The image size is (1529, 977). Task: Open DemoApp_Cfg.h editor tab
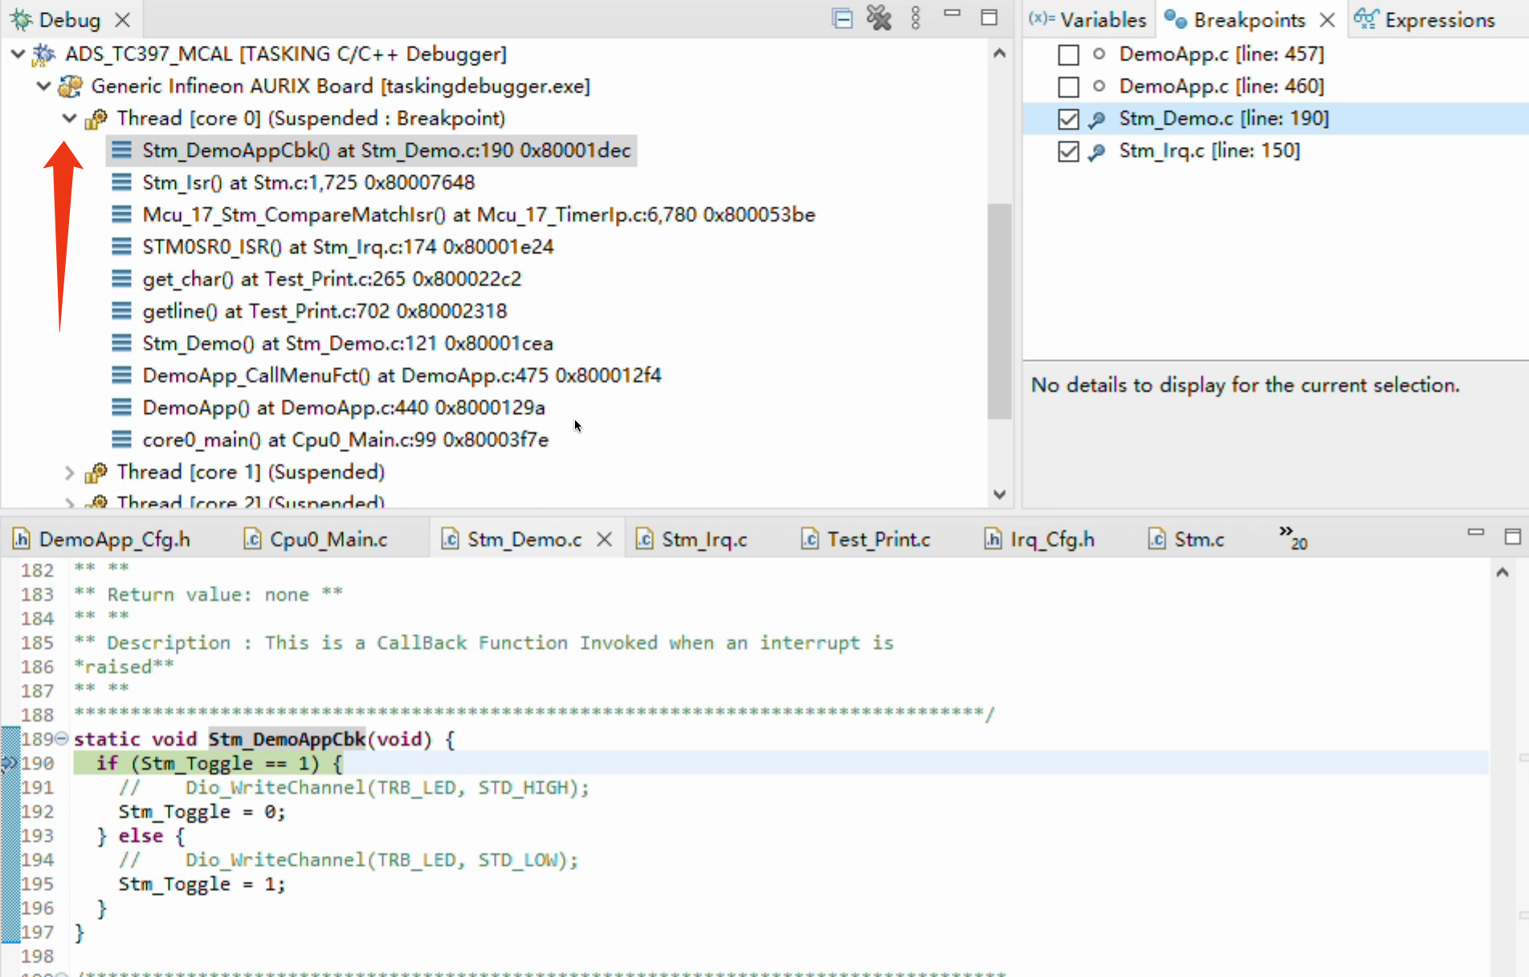102,539
